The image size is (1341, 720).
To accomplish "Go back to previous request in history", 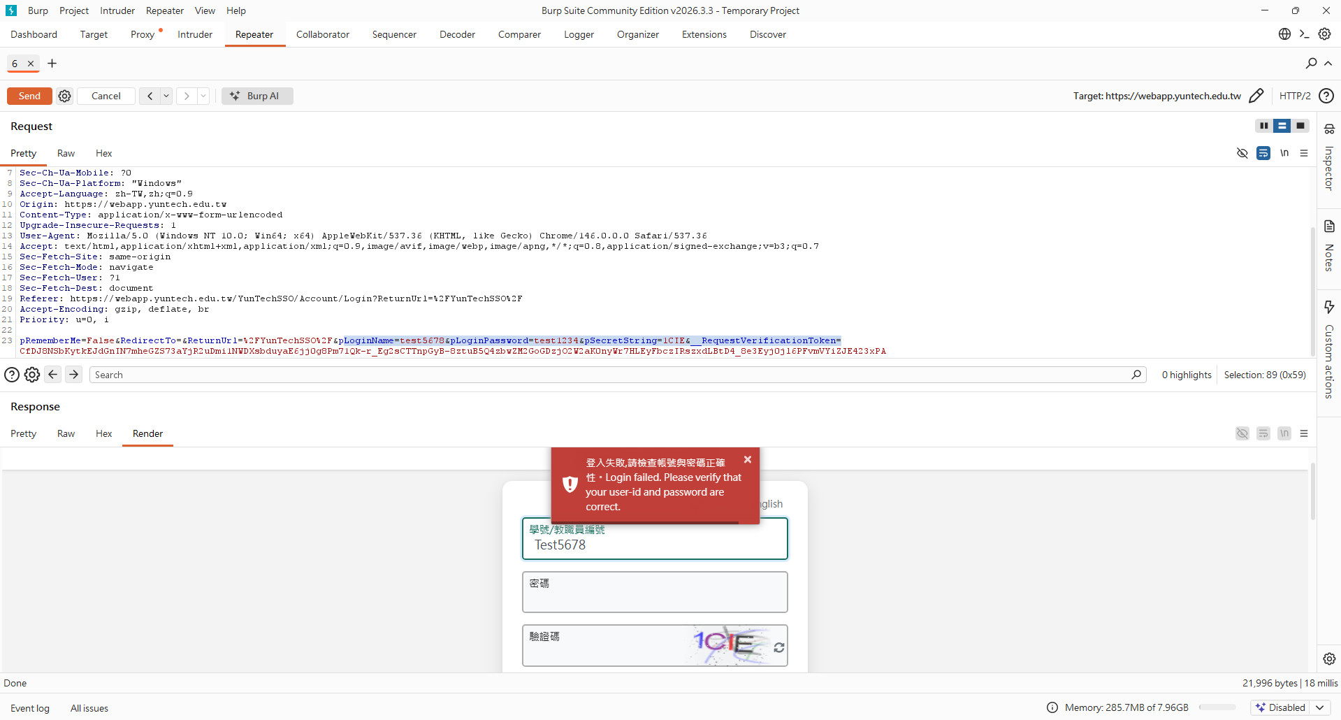I will (x=150, y=96).
